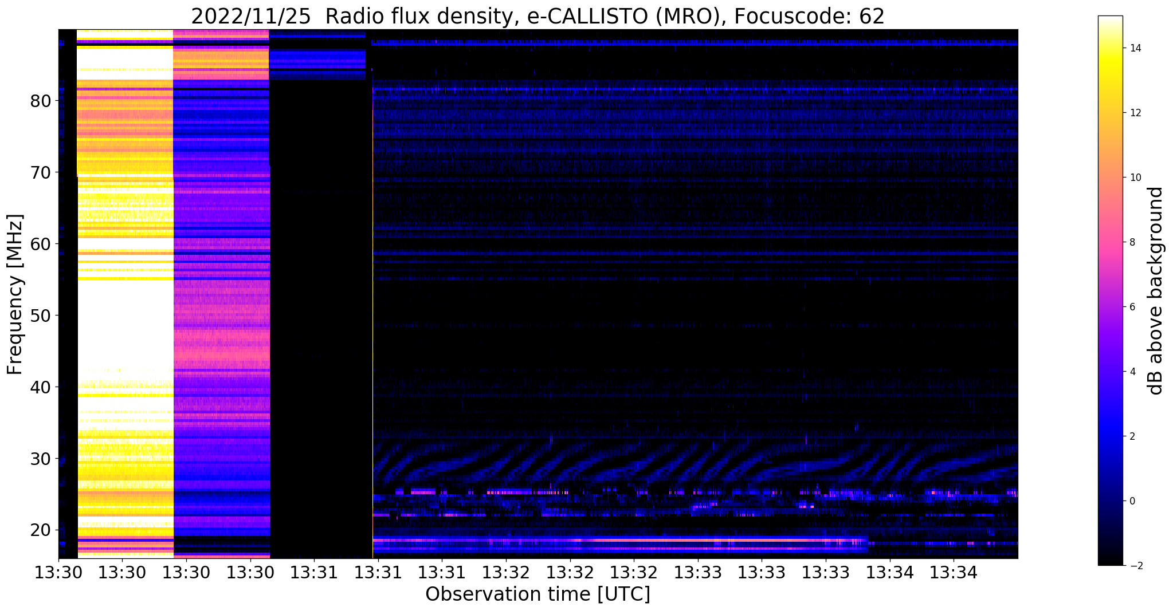Viewport: 1173px width, 611px height.
Task: Click the 50 tick on frequency axis
Action: 41,316
